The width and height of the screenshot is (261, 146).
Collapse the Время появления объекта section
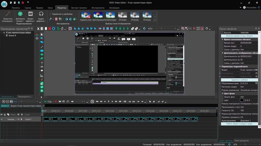click(x=223, y=39)
